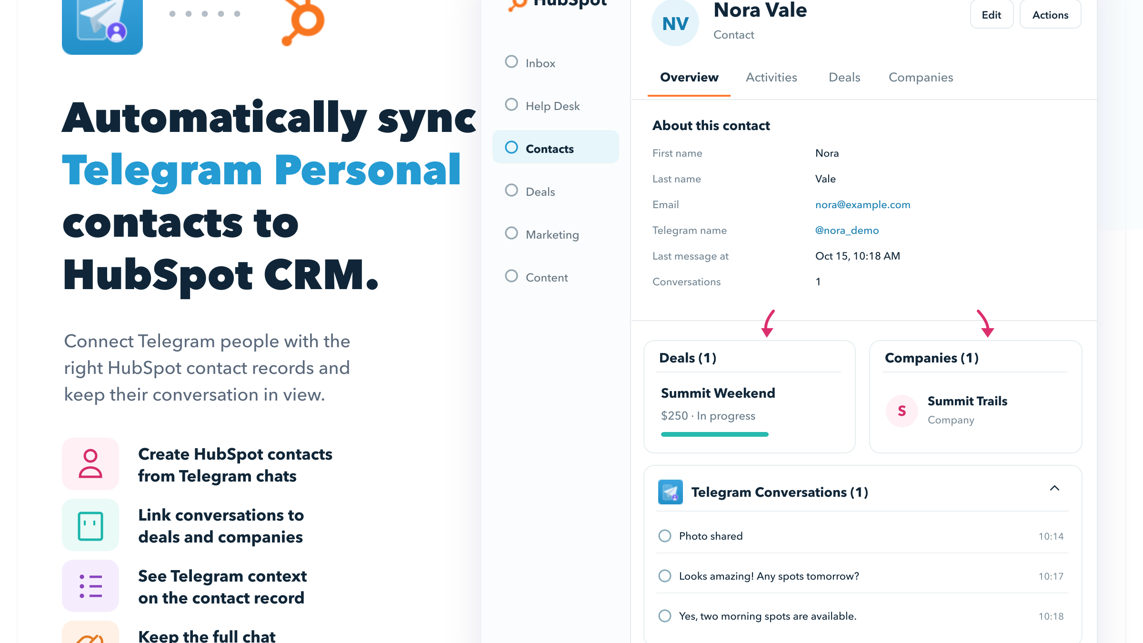Select the circle beside Yes, two morning spots
The width and height of the screenshot is (1143, 643).
click(x=665, y=616)
